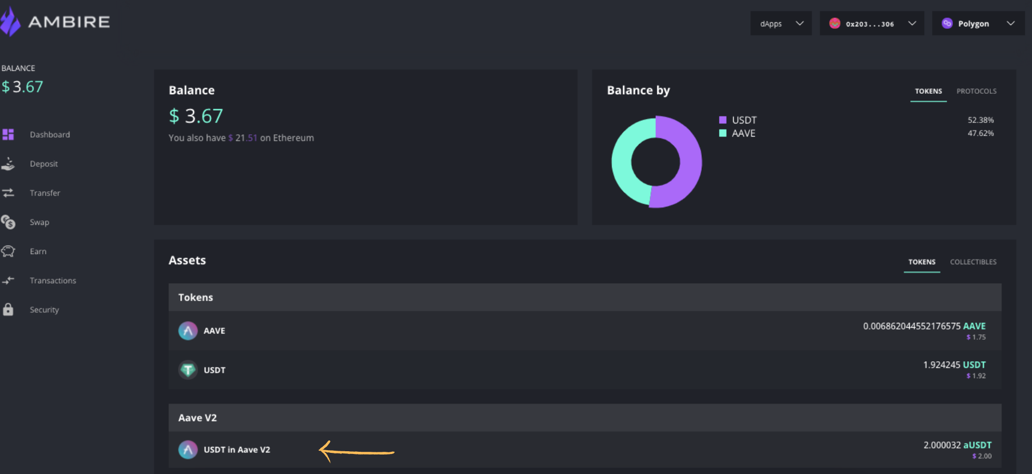Click the $21.51 on Ethereum link
Viewport: 1032px width, 474px height.
243,138
